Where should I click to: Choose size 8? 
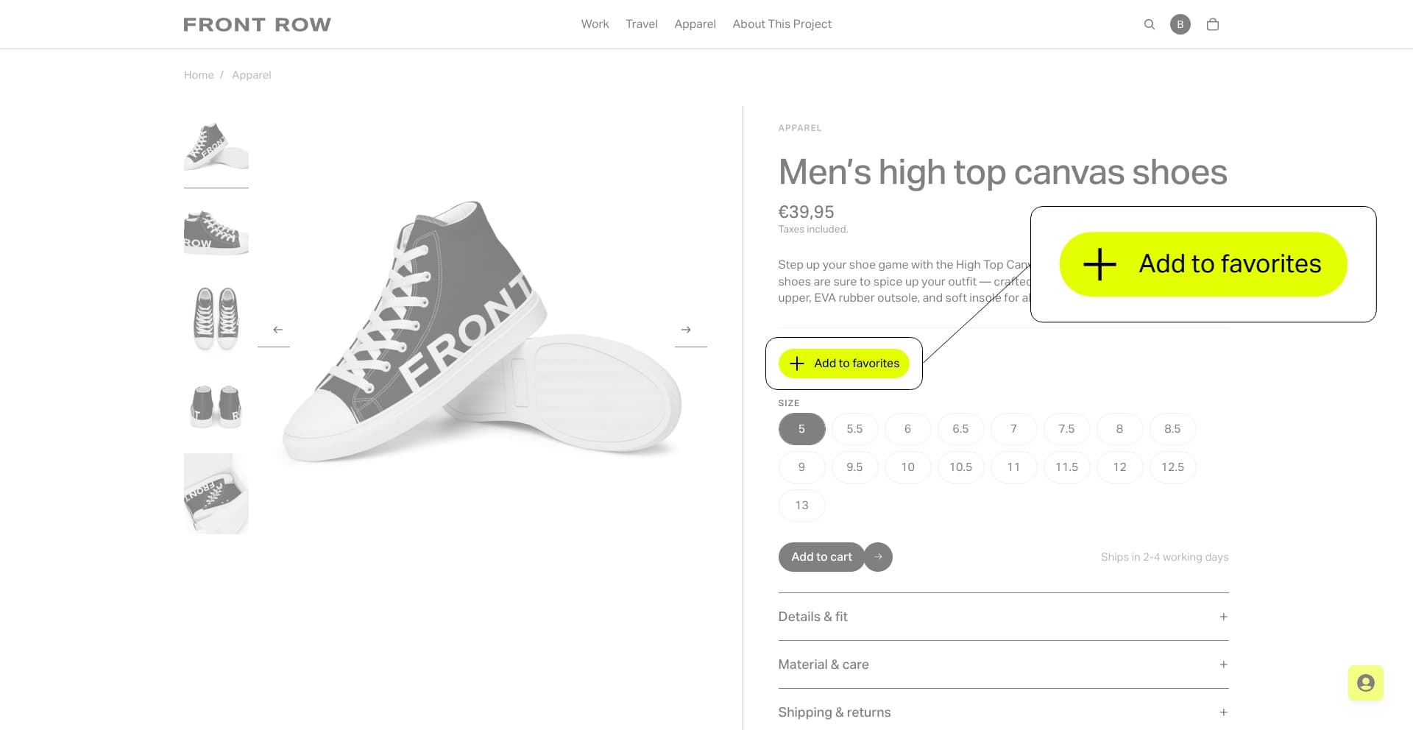click(1119, 429)
